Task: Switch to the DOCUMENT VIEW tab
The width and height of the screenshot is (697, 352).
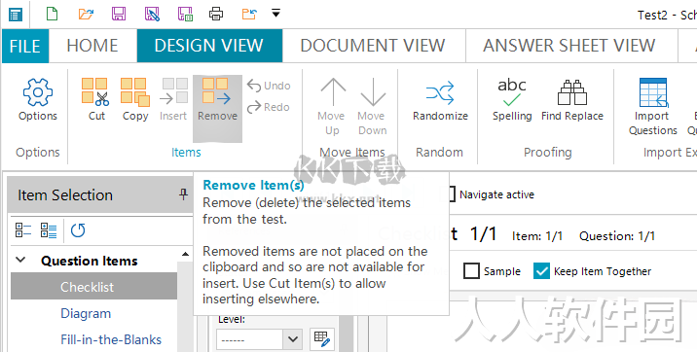Action: pos(373,46)
